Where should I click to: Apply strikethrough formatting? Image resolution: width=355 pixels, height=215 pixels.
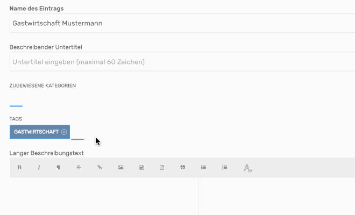point(79,168)
